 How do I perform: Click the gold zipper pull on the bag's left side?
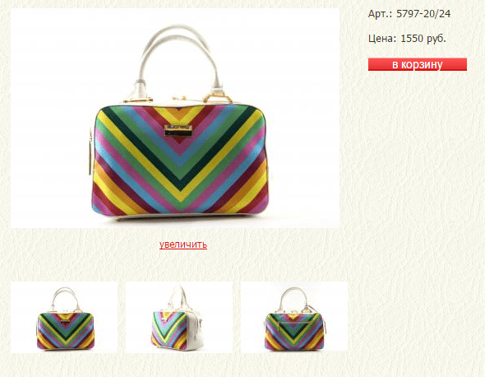90,151
